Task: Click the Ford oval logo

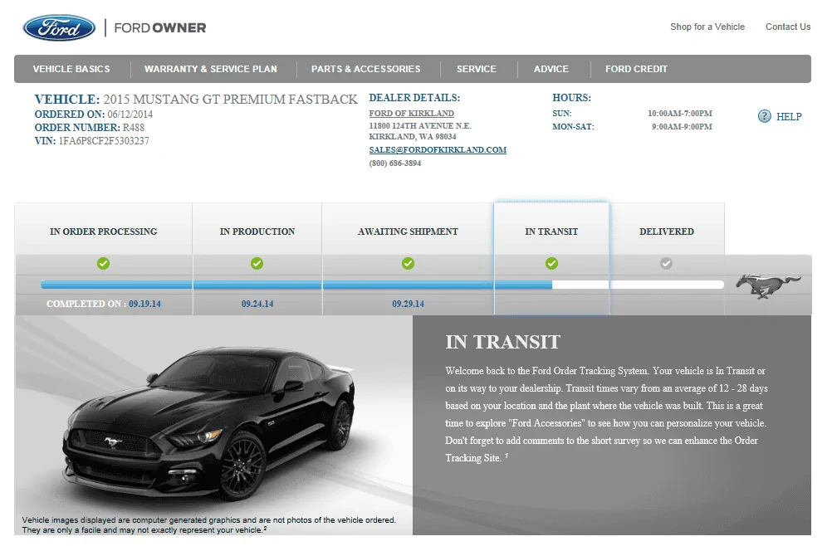Action: pyautogui.click(x=59, y=27)
